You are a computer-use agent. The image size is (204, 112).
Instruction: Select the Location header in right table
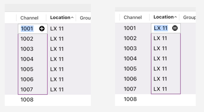tap(163, 17)
